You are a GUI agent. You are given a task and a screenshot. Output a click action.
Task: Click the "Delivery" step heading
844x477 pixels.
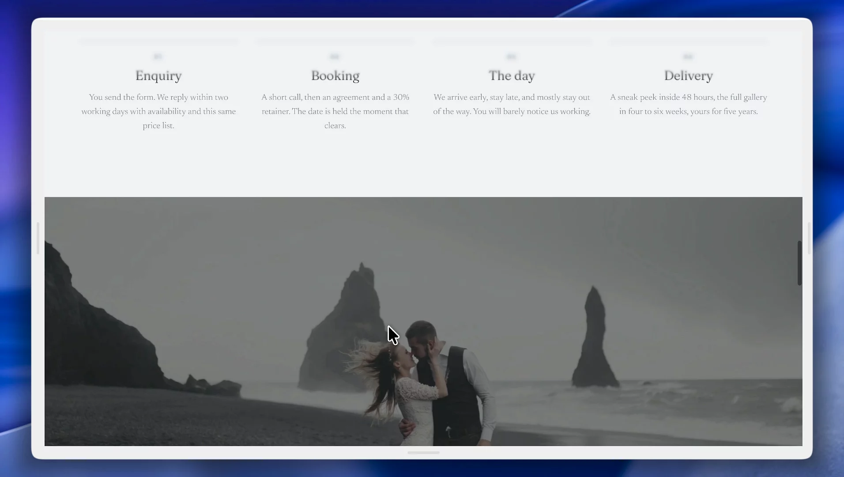[688, 76]
